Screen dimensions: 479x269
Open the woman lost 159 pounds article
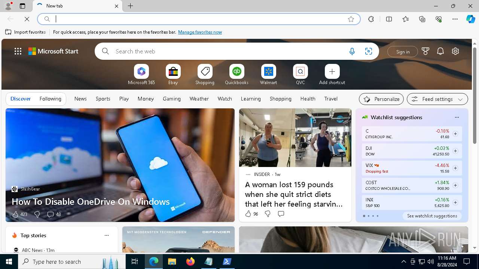tap(294, 194)
